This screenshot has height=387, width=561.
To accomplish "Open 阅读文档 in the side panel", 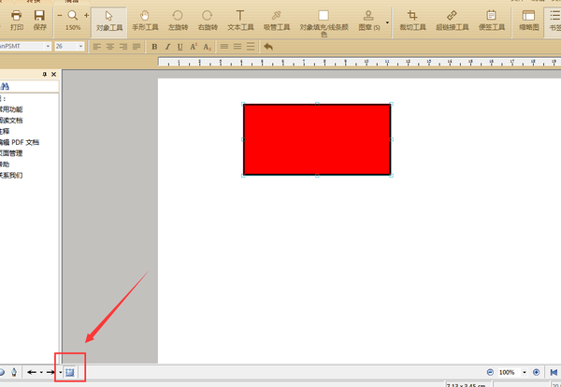I will point(11,121).
